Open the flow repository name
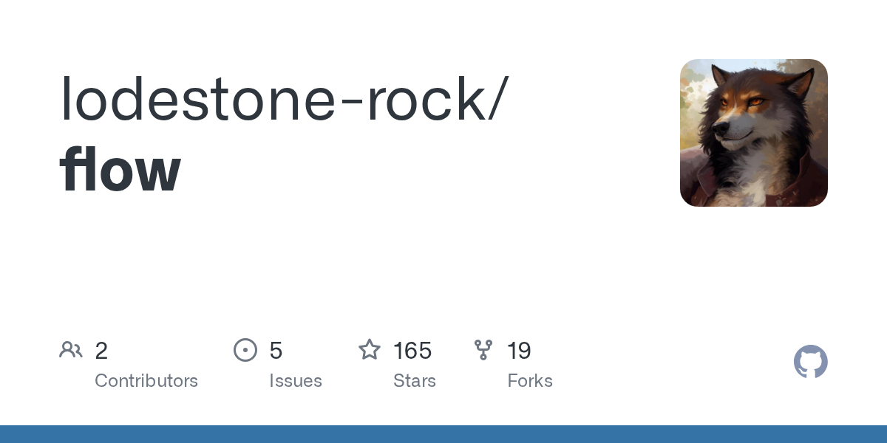The image size is (887, 443). 120,170
